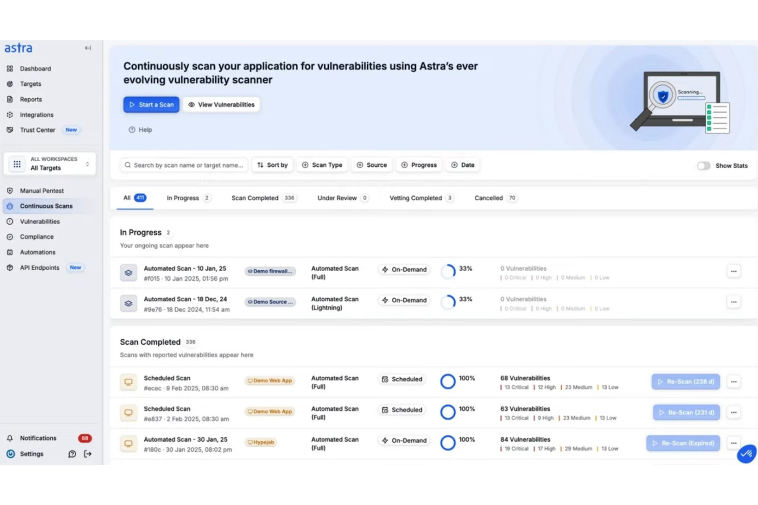Open the Integrations page
Viewport: 758px width, 505px height.
[36, 115]
